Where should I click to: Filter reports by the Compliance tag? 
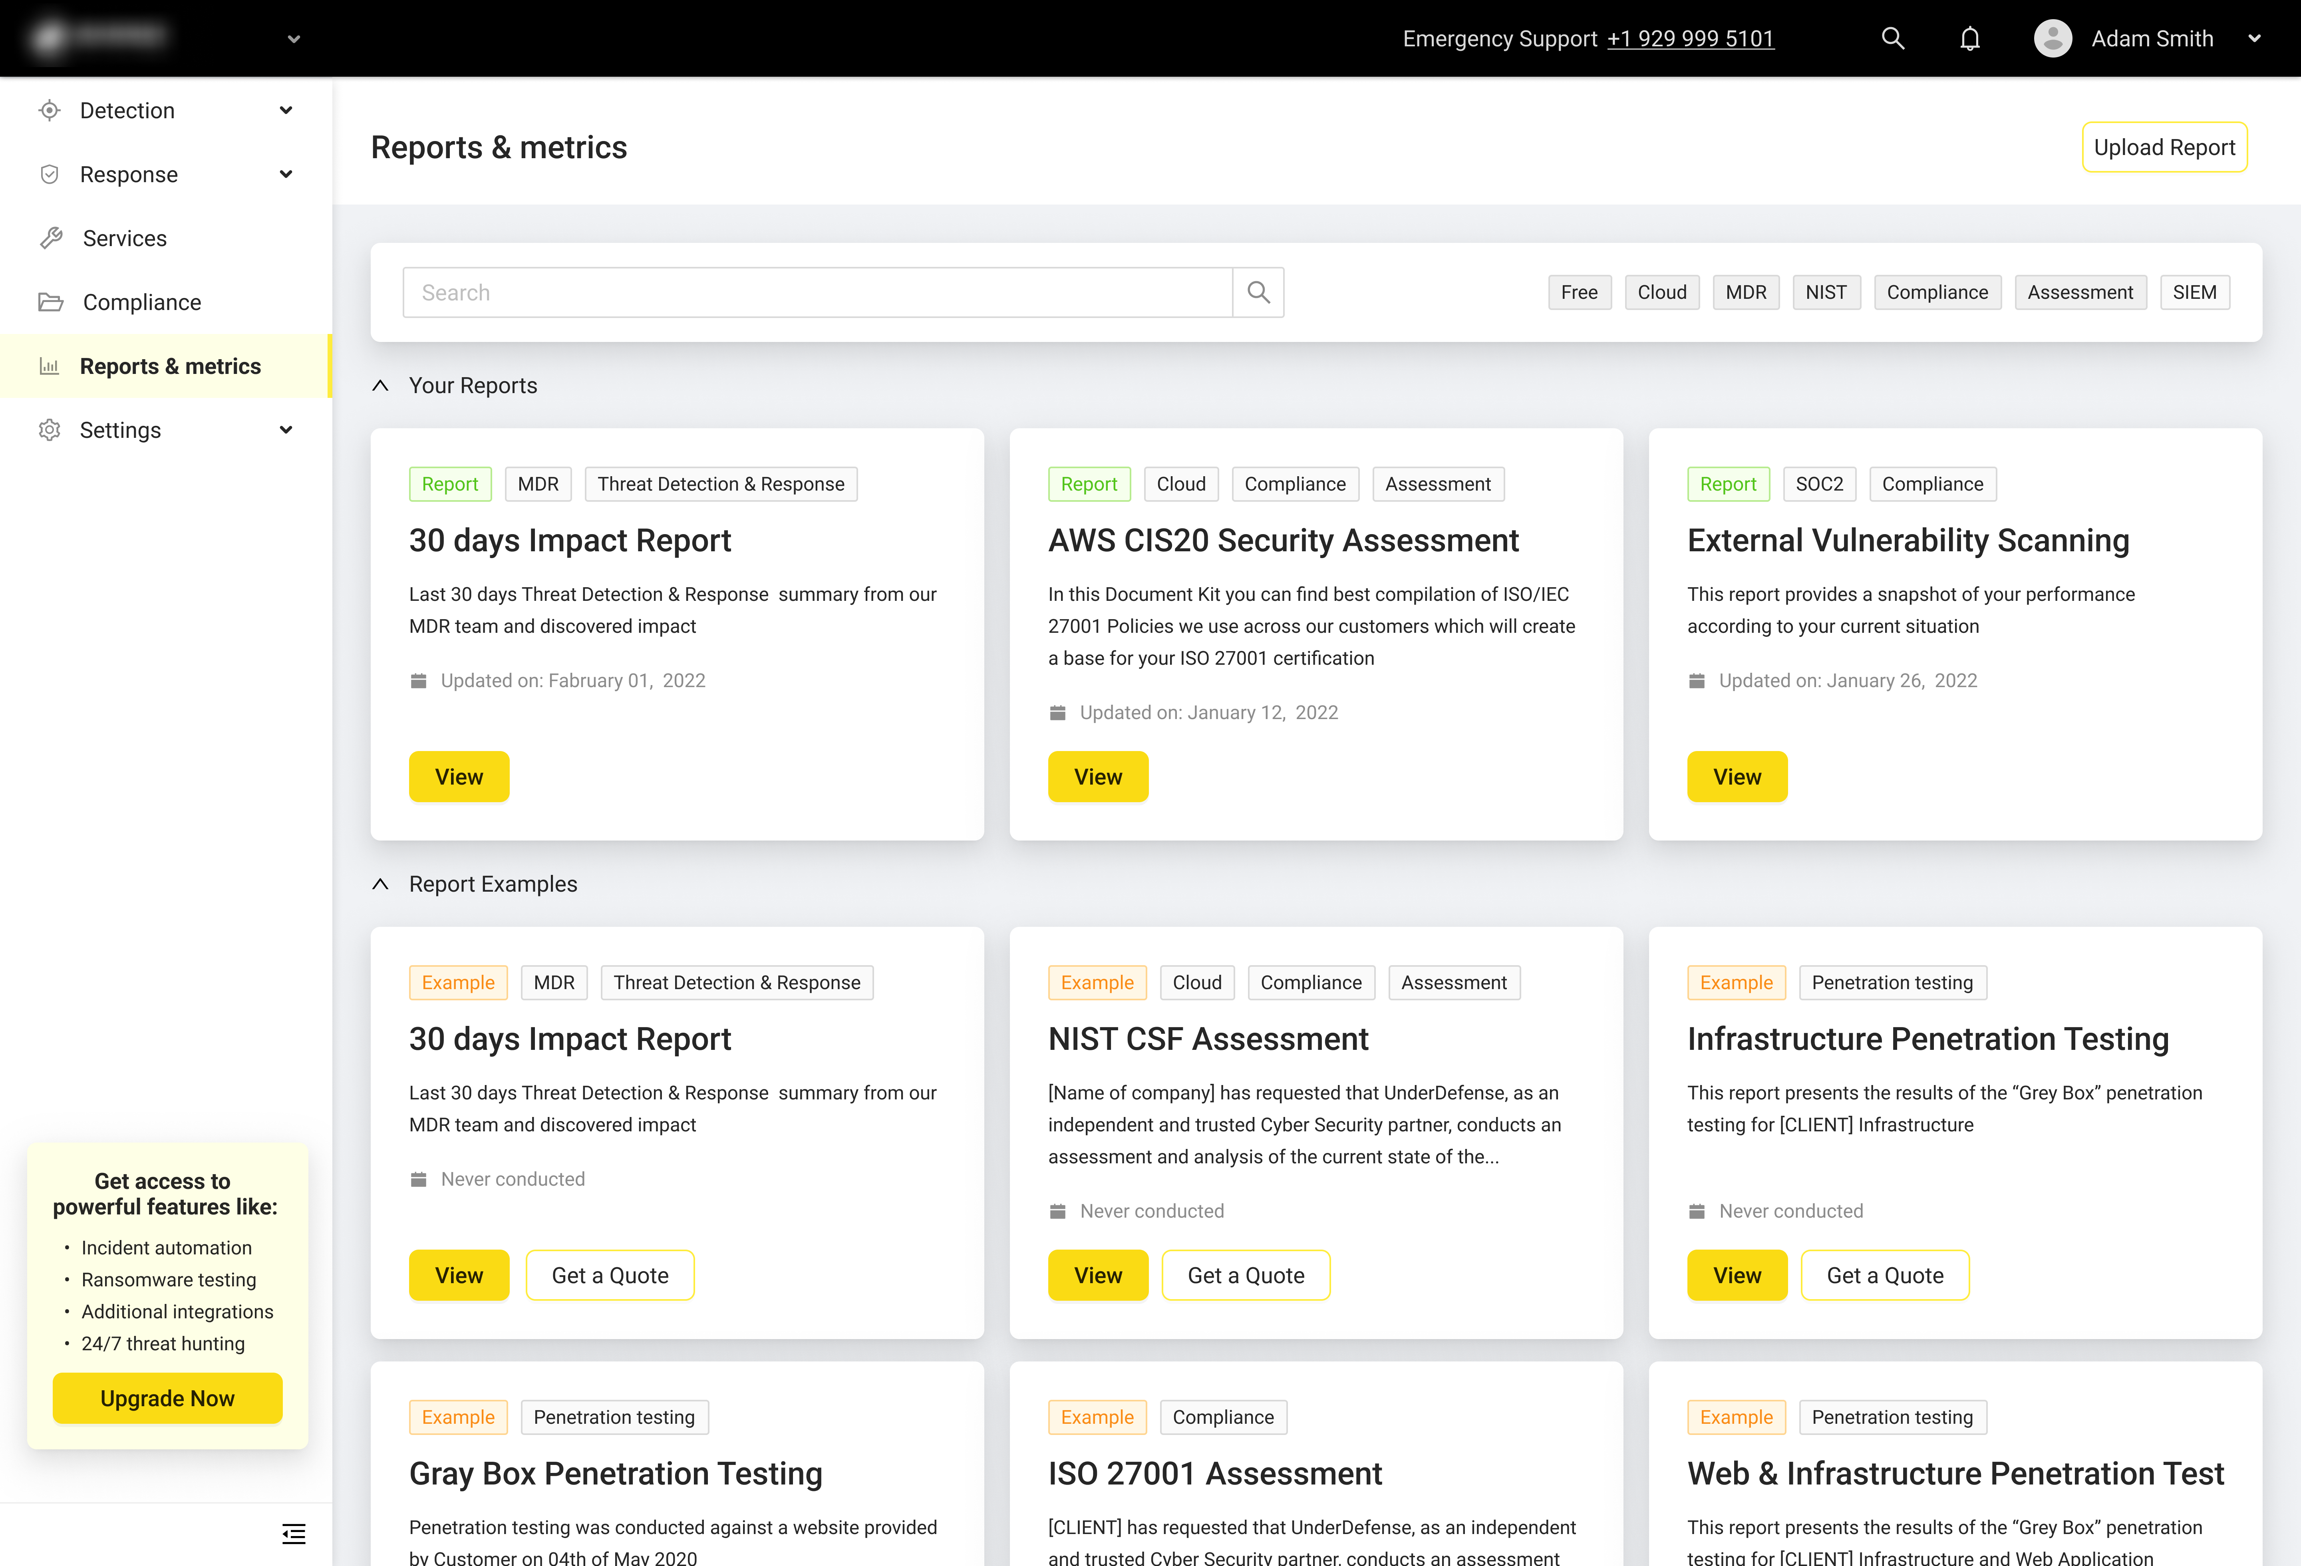coord(1937,292)
